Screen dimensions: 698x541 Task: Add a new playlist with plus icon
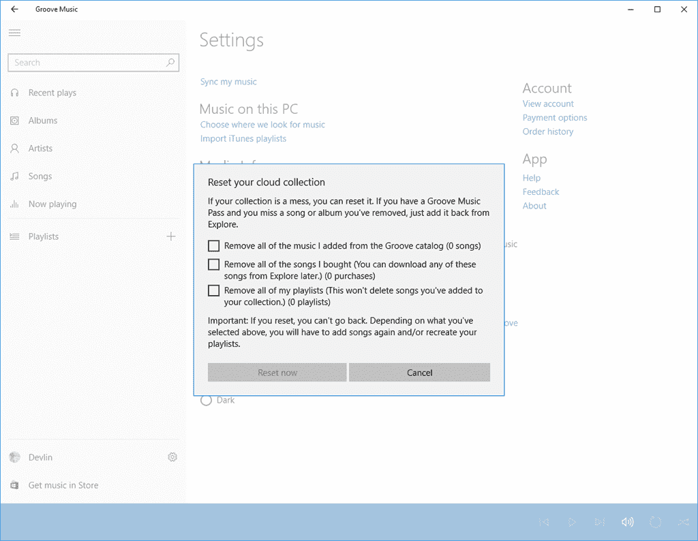[171, 236]
